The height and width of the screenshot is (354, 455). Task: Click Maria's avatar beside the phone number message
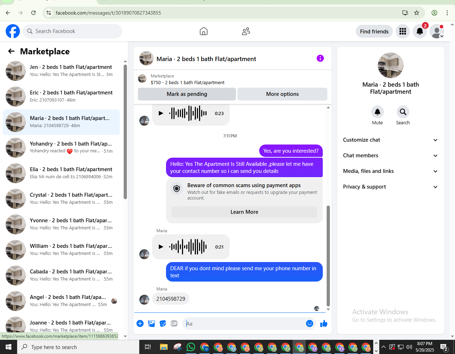point(144,300)
